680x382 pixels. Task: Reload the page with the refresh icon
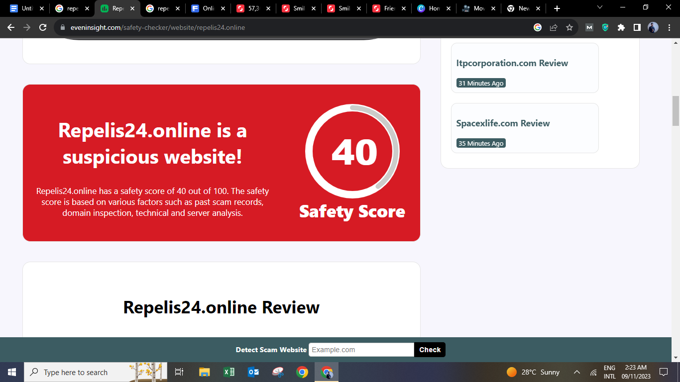click(43, 28)
